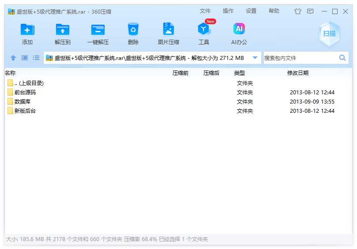This screenshot has height=249, width=357.
Task: Click the 一键解压 one-click extract icon
Action: tap(98, 30)
